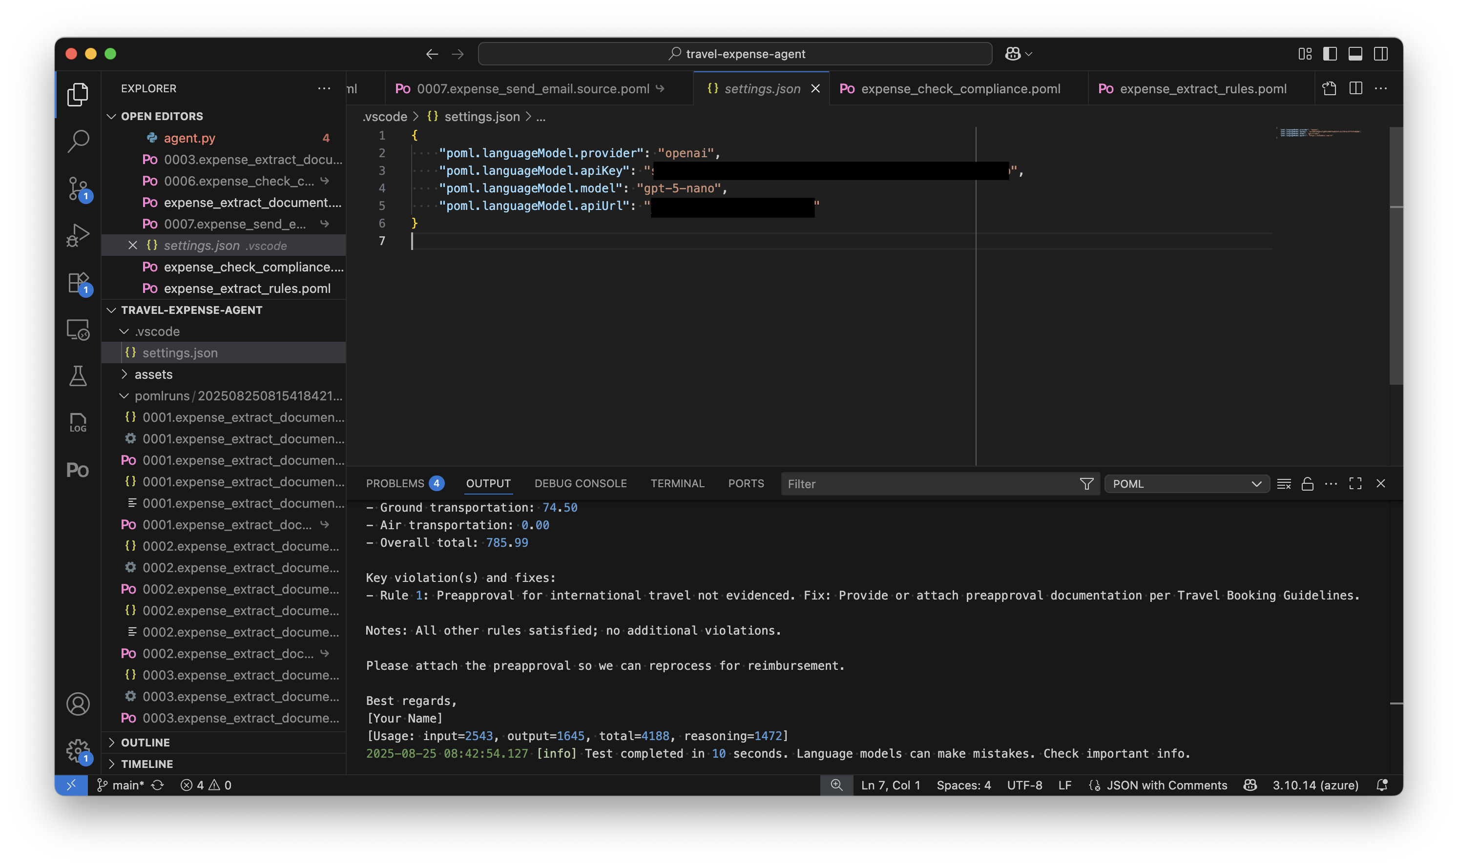1458x868 pixels.
Task: Clear the output panel
Action: 1284,484
